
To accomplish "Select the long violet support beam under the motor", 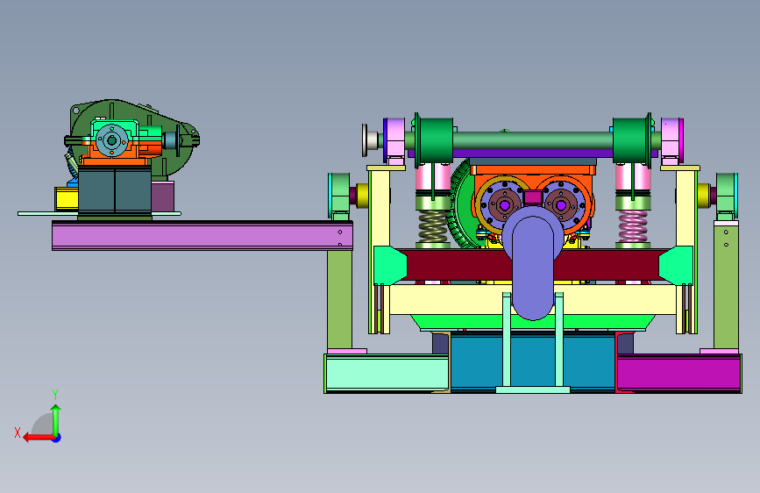I will pos(202,236).
